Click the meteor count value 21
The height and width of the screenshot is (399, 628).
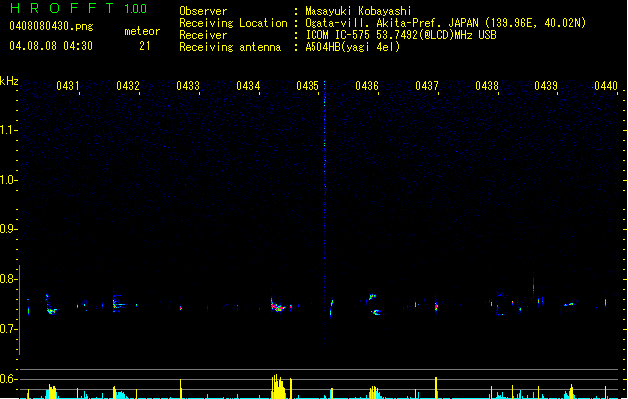pos(144,46)
